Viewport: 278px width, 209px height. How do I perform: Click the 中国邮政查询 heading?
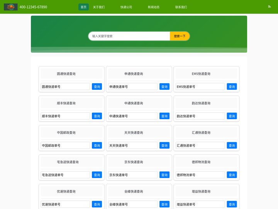click(x=66, y=133)
